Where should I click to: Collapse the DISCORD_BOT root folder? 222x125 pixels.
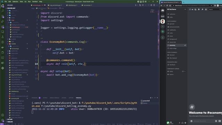(x=11, y=8)
